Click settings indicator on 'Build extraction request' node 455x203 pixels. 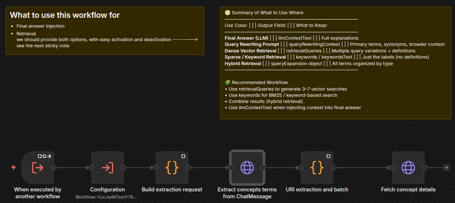pos(183,156)
